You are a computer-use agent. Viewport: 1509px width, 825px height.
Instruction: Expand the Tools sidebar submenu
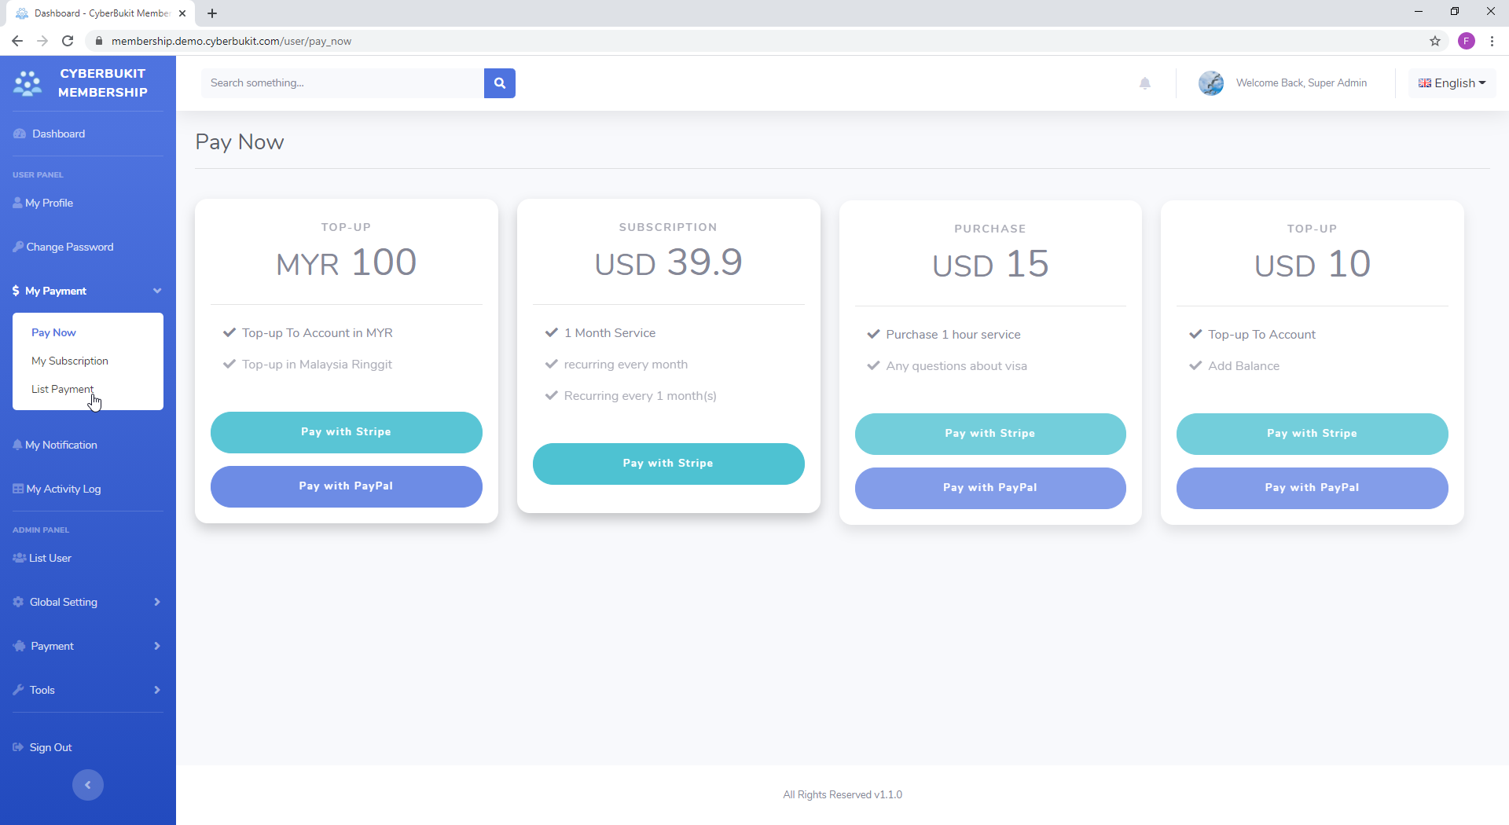(87, 690)
